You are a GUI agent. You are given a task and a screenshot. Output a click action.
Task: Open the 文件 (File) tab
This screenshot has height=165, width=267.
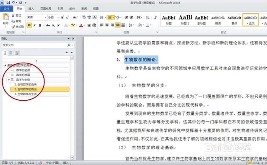(x=6, y=8)
